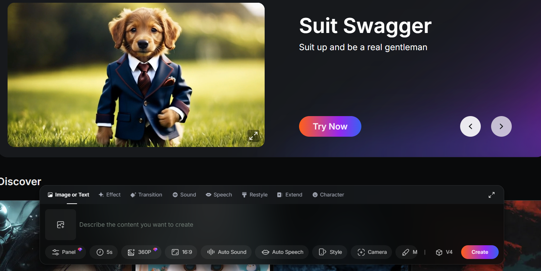Open the Speech tab
Image resolution: width=541 pixels, height=271 pixels.
pos(219,195)
